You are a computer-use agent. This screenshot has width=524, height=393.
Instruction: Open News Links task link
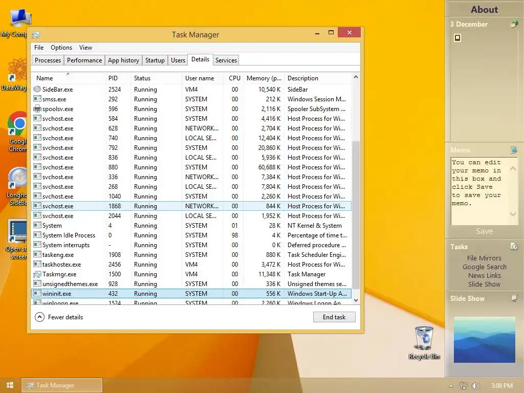(484, 275)
